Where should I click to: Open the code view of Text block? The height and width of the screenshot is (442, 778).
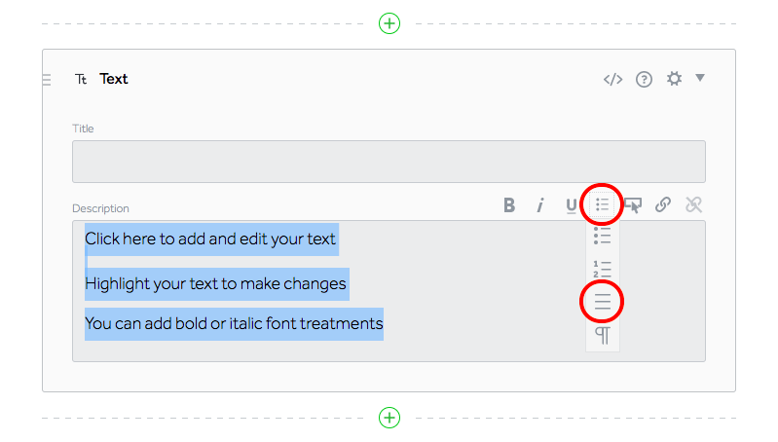(x=612, y=79)
